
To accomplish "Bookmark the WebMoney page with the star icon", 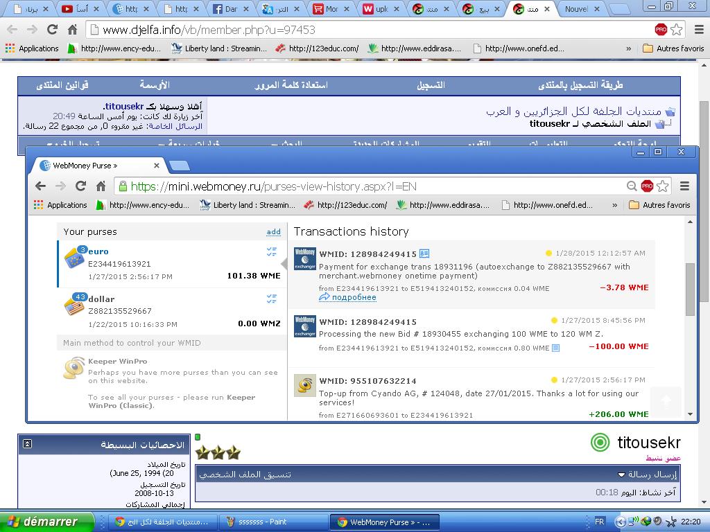I will (x=662, y=186).
